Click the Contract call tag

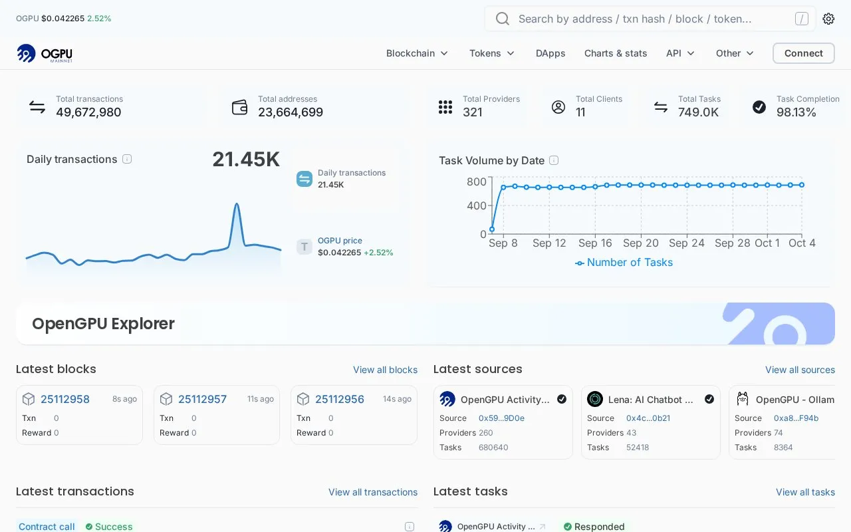47,526
